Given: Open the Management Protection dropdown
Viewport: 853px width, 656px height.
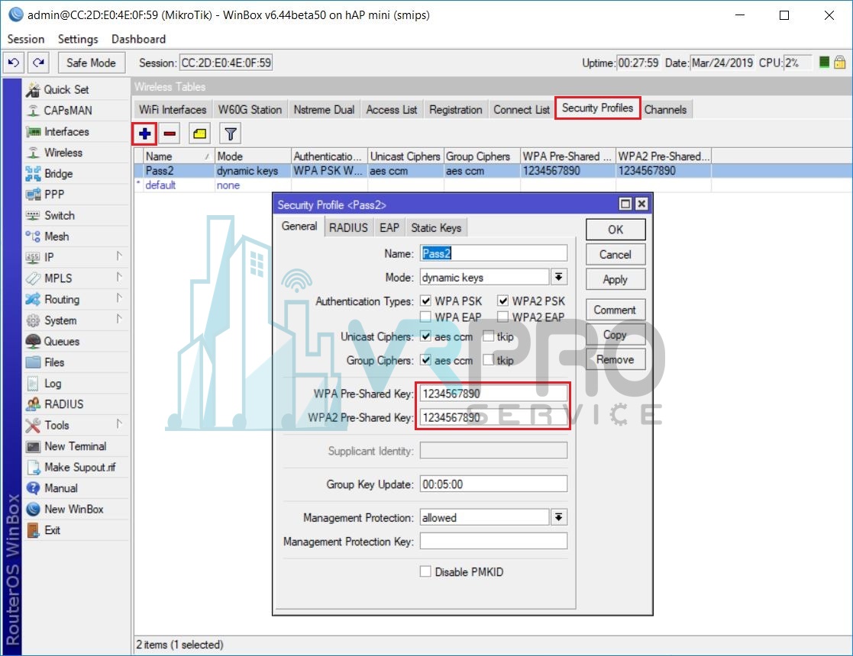Looking at the screenshot, I should [558, 517].
